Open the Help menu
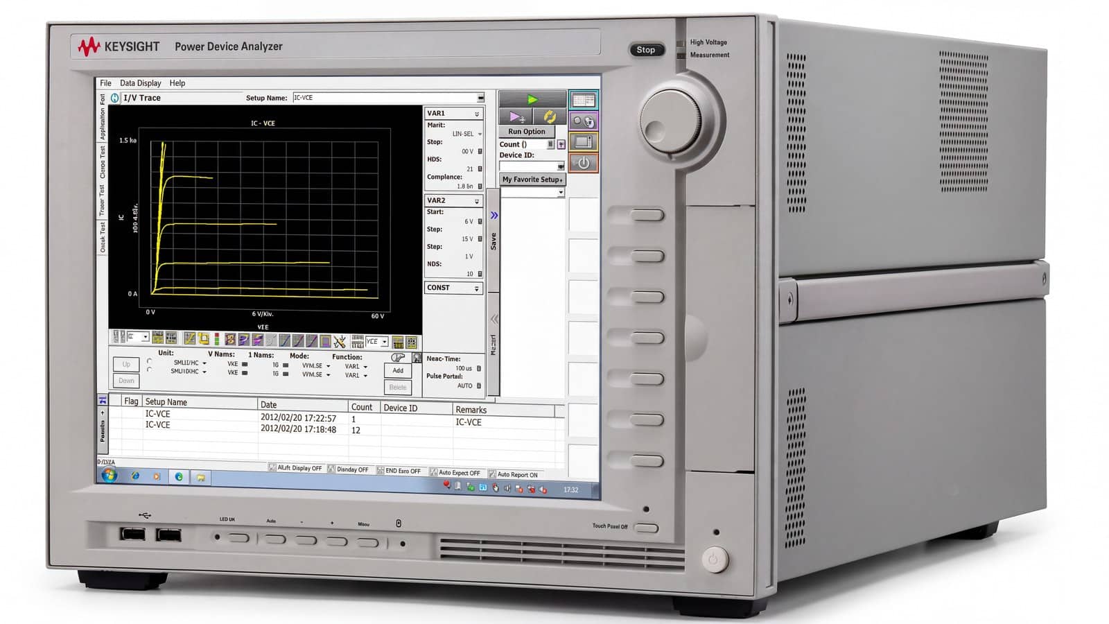The image size is (1109, 624). pos(177,83)
